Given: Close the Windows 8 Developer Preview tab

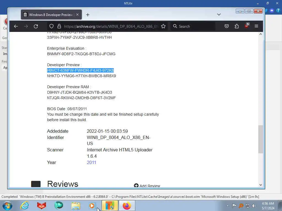Looking at the screenshot, I should point(77,15).
